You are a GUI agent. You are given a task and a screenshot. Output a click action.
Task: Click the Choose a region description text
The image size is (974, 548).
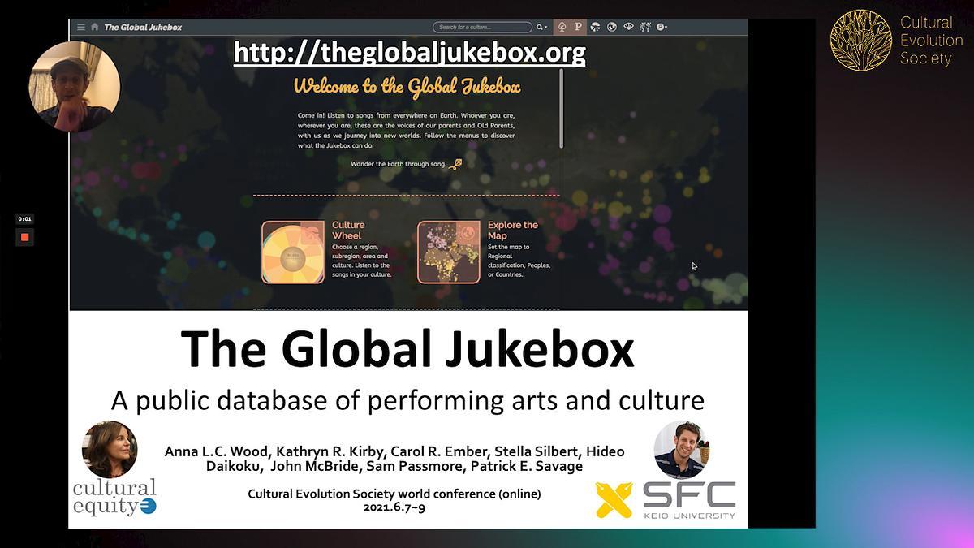[362, 261]
